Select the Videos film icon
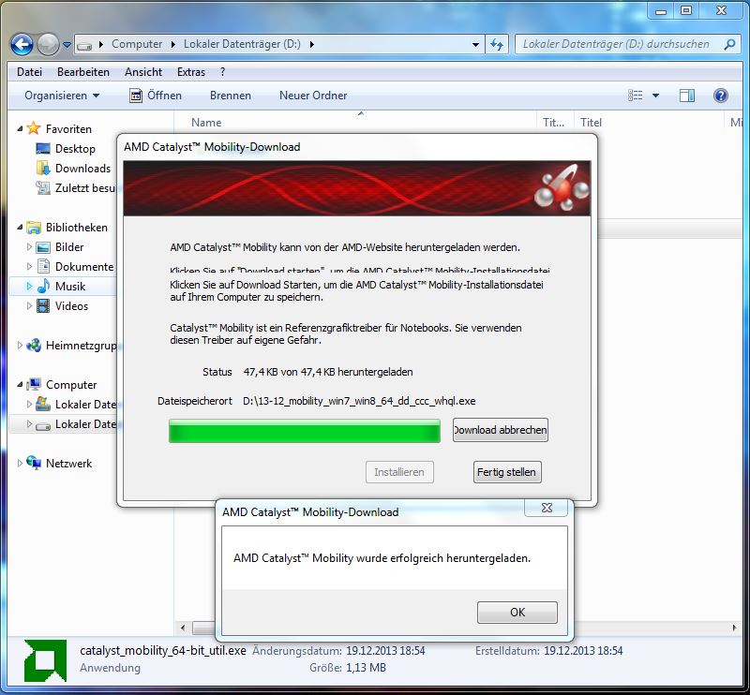 pyautogui.click(x=43, y=306)
